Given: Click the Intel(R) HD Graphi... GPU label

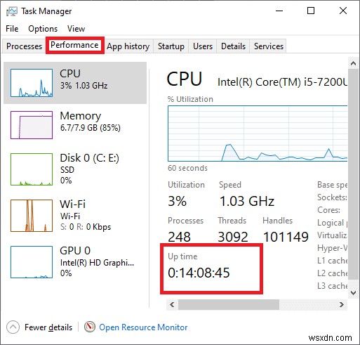Looking at the screenshot, I should [x=97, y=263].
